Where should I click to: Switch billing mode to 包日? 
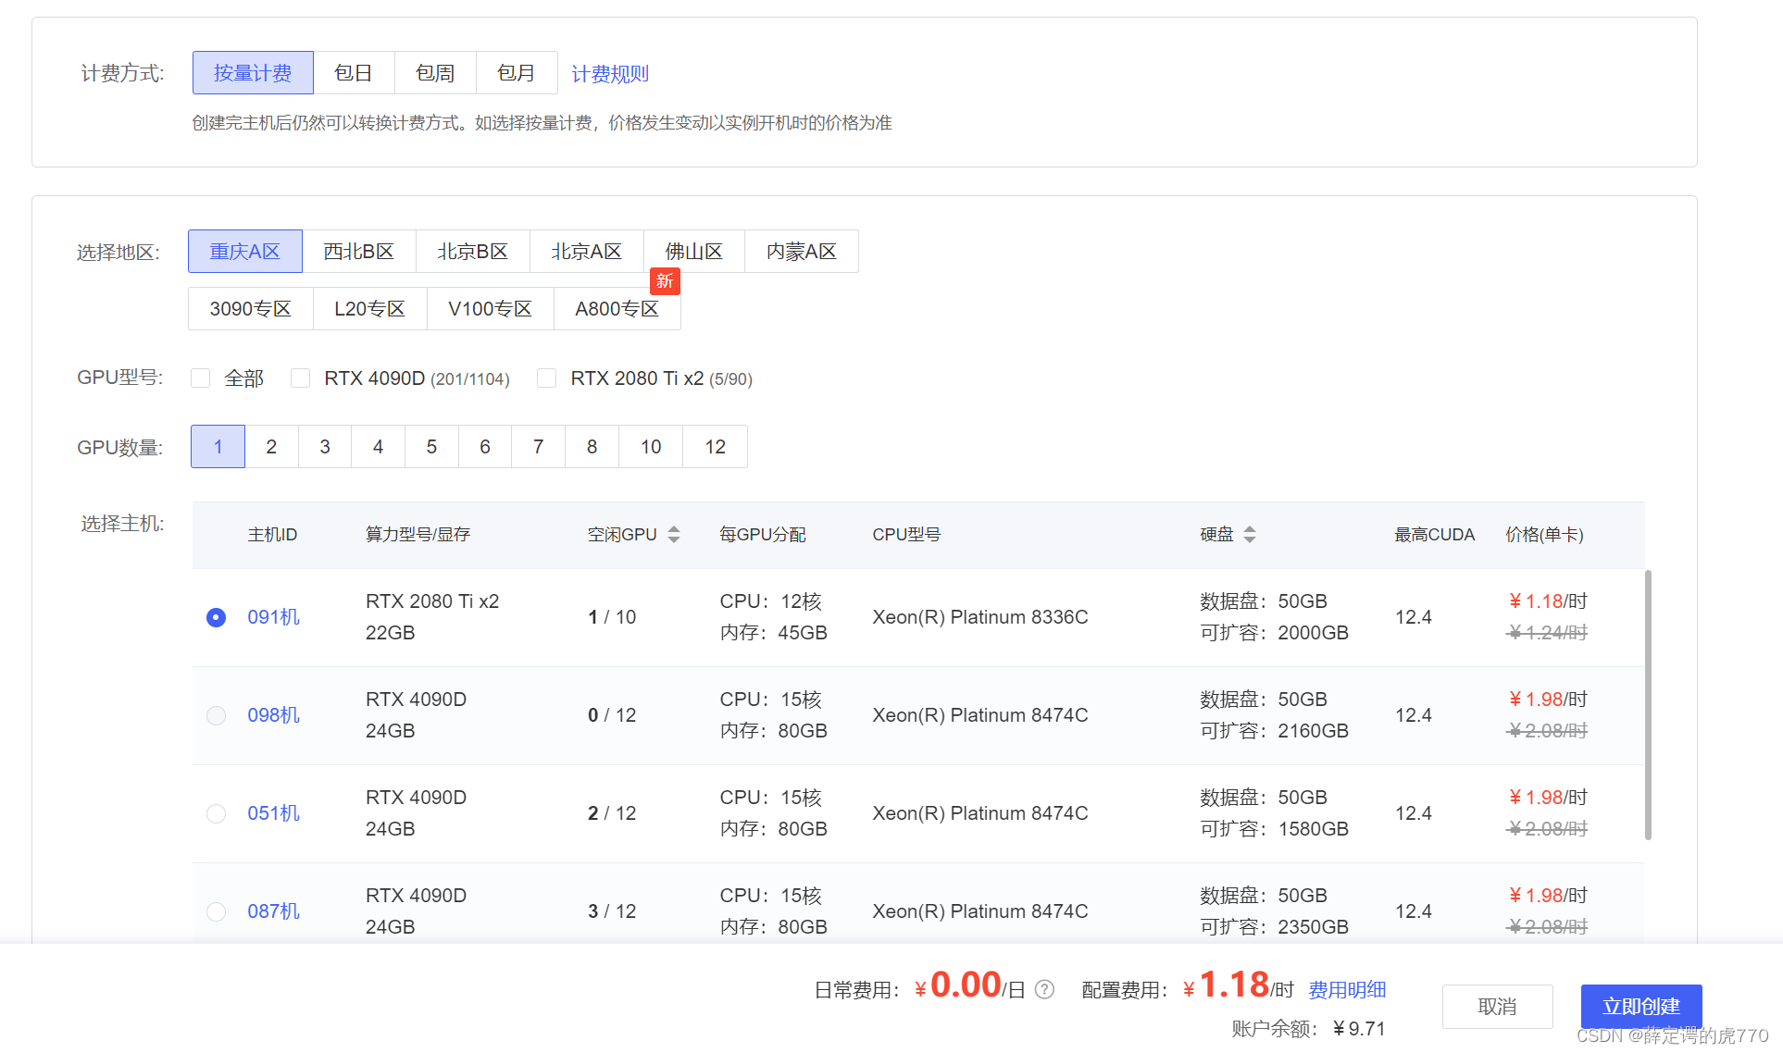click(354, 73)
